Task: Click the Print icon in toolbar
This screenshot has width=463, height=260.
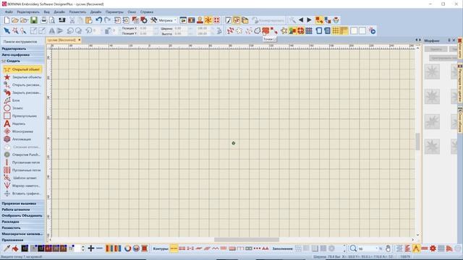Action: [x=43, y=20]
